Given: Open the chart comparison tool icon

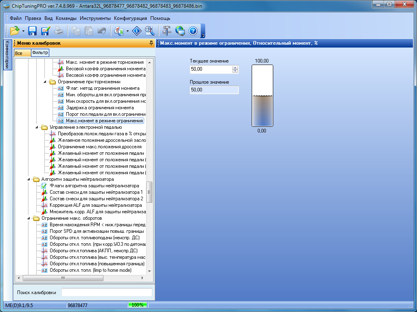Looking at the screenshot, I should click(119, 31).
